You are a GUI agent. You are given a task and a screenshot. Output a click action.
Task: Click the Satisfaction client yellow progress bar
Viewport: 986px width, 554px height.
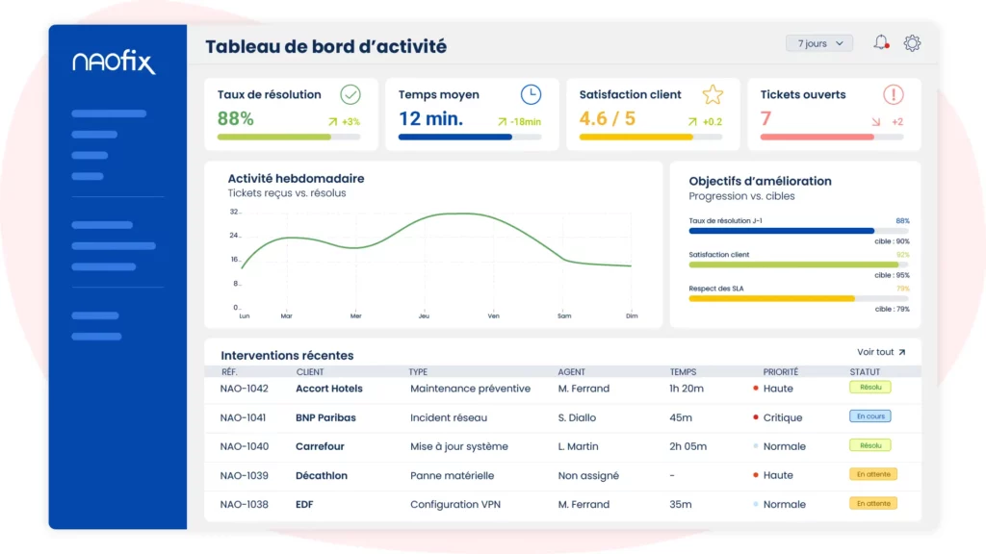tap(651, 137)
